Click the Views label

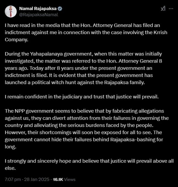70,179
